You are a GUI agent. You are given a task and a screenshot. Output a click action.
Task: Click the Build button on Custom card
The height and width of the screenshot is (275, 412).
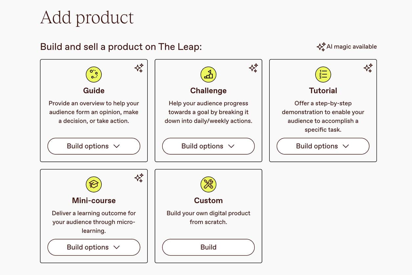208,247
